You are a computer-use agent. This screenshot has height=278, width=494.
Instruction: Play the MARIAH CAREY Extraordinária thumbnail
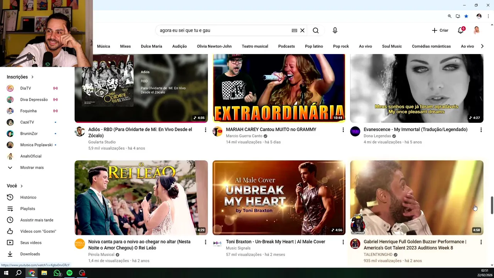click(x=279, y=88)
